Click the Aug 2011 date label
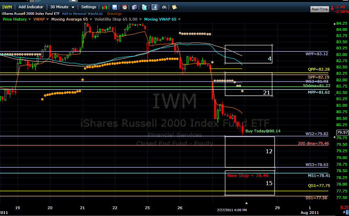Screen dimensions: 349x216 point(310,213)
